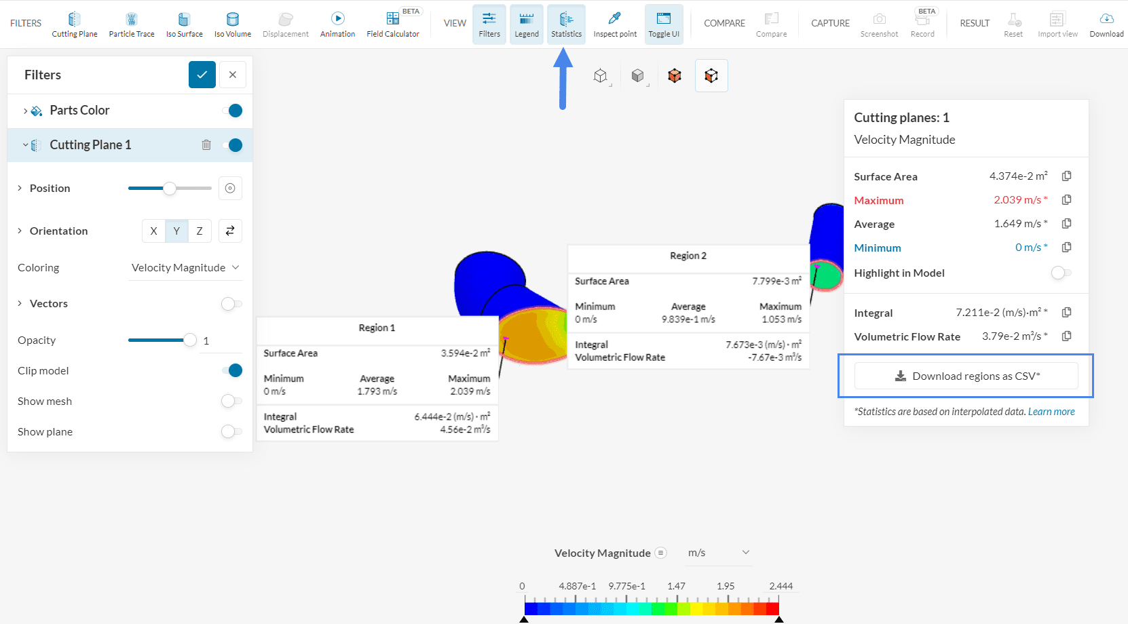
Task: Flip the cutting plane orientation direction
Action: (230, 231)
